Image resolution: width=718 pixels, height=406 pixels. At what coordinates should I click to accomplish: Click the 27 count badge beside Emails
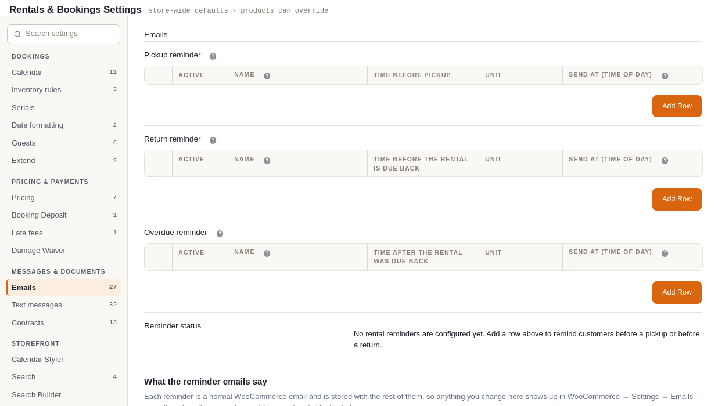113,287
